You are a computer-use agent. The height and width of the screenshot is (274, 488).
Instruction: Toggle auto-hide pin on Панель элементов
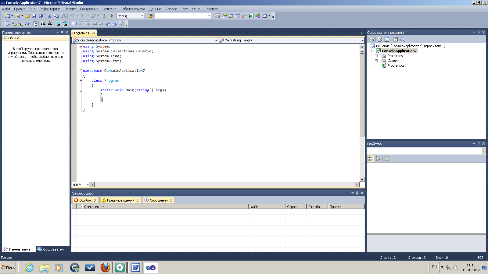point(62,32)
